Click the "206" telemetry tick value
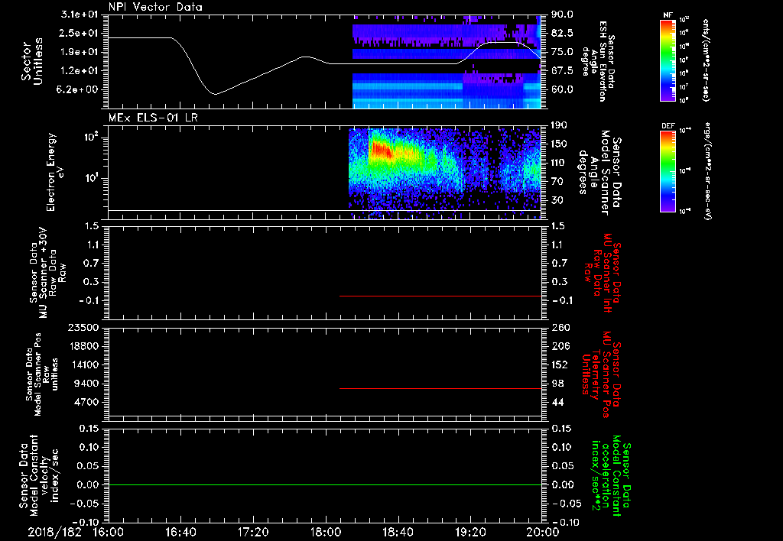Screen dimensions: 783x541 [x=560, y=346]
